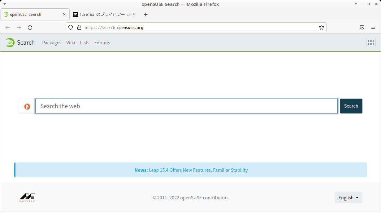381x213 pixels.
Task: Save the page to Pocket
Action: pos(362,27)
